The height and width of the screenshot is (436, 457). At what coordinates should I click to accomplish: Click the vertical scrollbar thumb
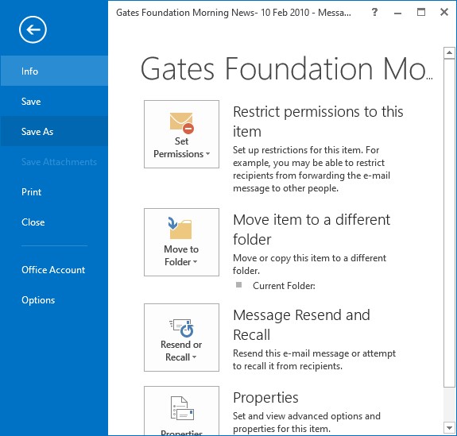point(449,223)
